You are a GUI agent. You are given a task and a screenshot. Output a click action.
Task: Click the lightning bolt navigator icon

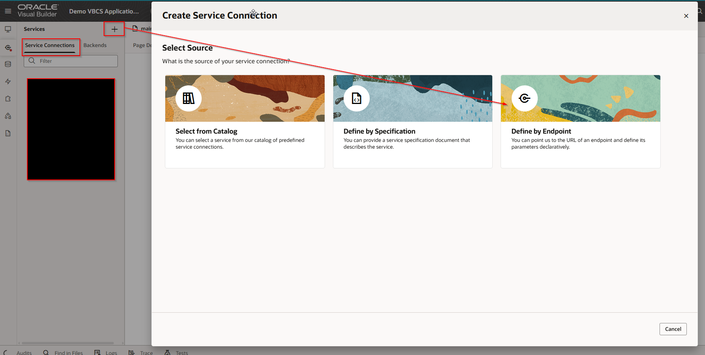[x=8, y=81]
